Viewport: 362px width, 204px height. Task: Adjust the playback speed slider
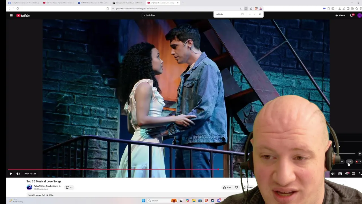[x=344, y=154]
